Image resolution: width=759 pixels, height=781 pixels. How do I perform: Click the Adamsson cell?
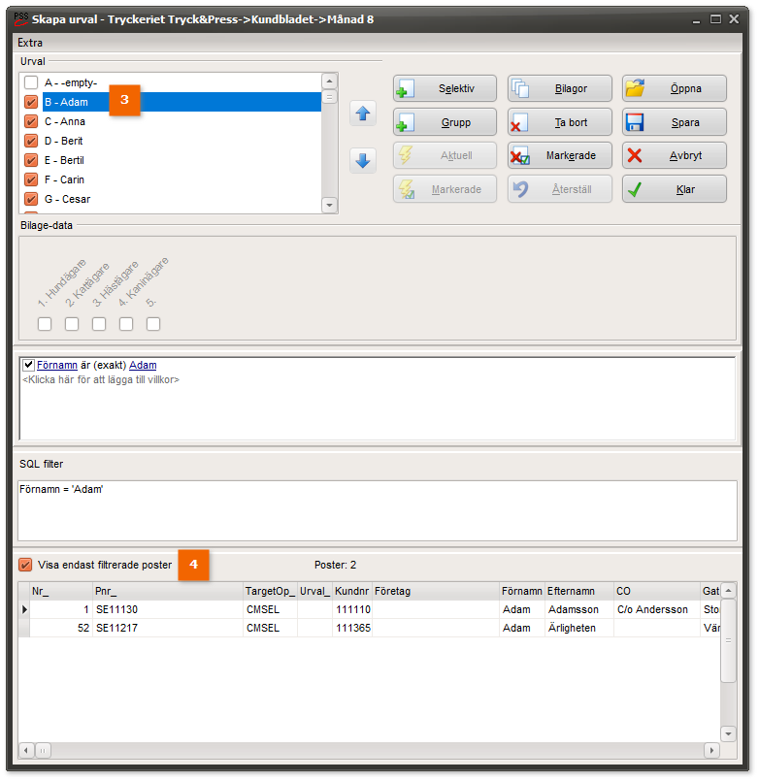tap(579, 609)
